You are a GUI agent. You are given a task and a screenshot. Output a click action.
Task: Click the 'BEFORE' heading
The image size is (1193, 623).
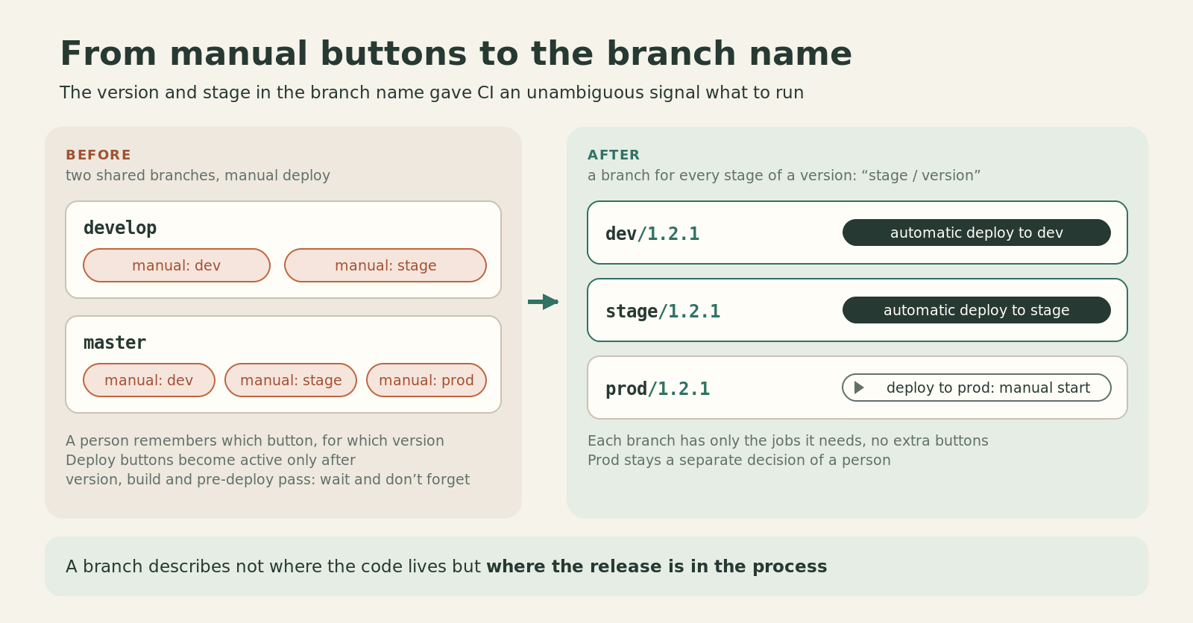[x=98, y=155]
